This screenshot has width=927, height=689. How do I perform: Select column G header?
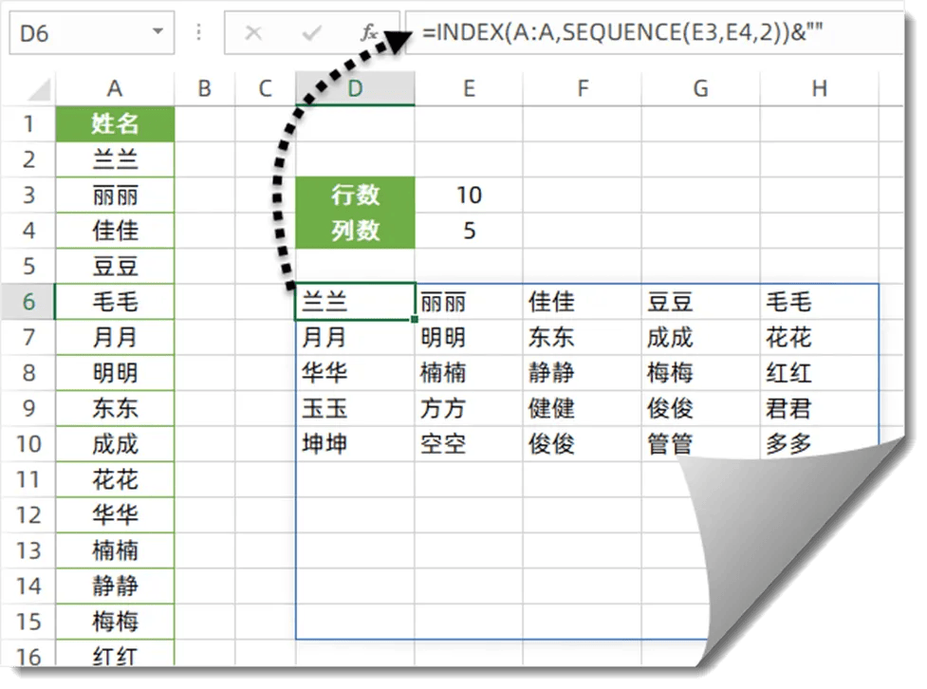700,88
